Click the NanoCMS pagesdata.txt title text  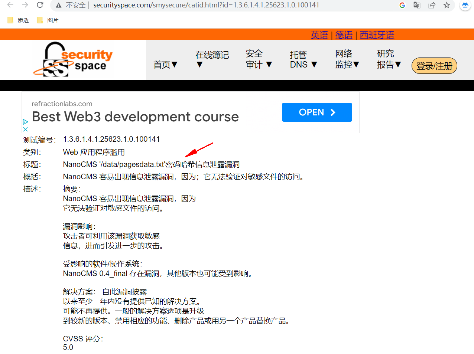tap(151, 164)
